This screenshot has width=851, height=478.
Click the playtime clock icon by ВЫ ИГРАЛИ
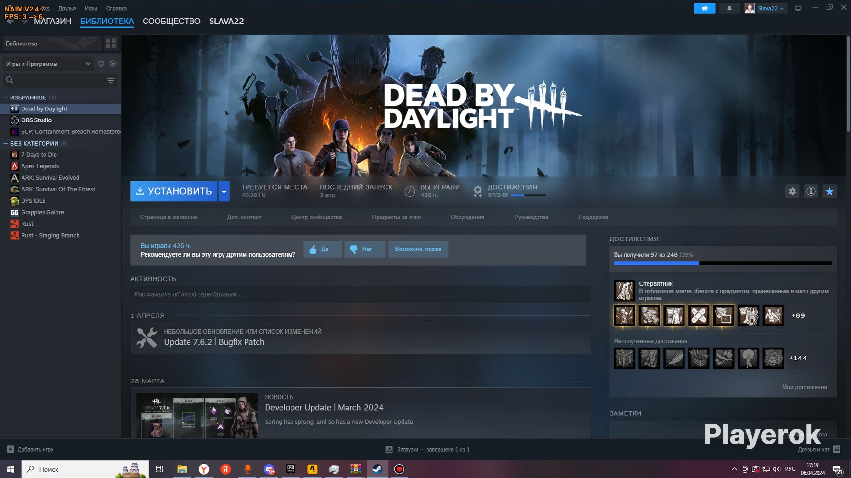[410, 191]
